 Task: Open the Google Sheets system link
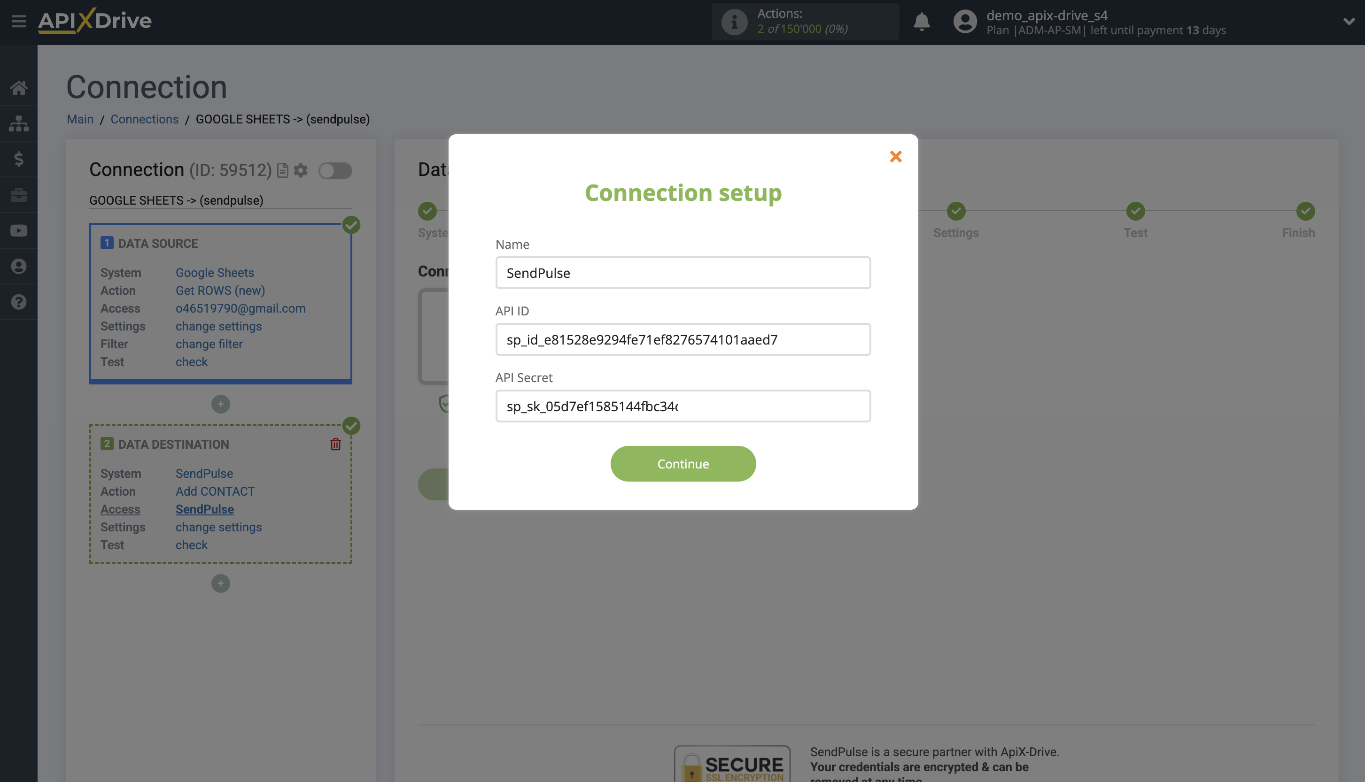coord(215,273)
